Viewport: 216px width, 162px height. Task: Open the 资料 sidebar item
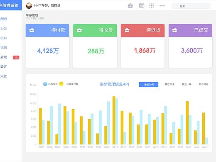point(3,38)
